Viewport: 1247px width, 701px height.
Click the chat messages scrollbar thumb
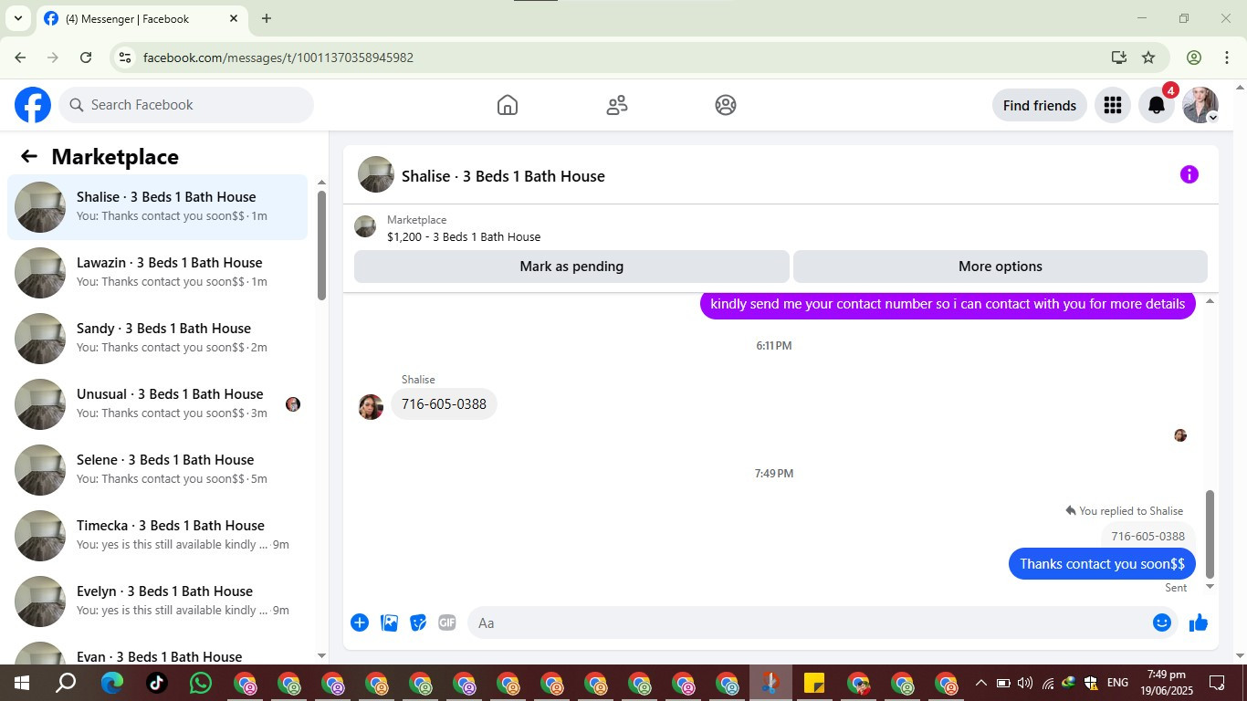point(1210,535)
